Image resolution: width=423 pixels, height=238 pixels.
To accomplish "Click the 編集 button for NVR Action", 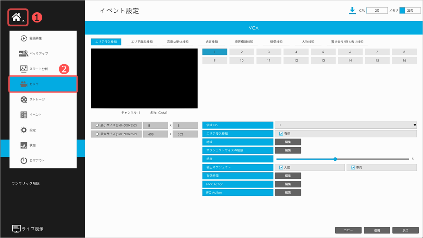I will point(288,184).
